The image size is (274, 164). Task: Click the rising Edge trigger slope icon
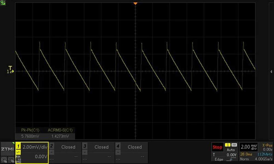tap(232, 159)
